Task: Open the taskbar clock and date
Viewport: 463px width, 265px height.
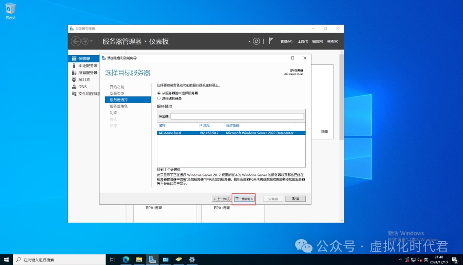Action: 439,260
